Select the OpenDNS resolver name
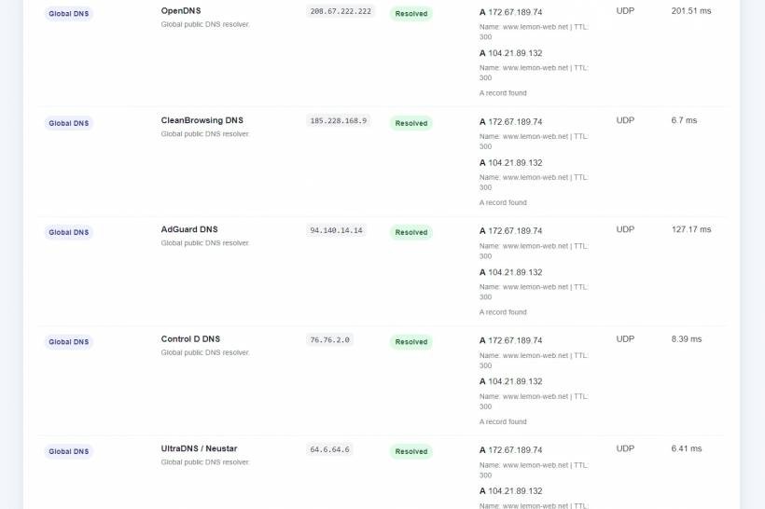Viewport: 765px width, 509px height. pyautogui.click(x=181, y=11)
